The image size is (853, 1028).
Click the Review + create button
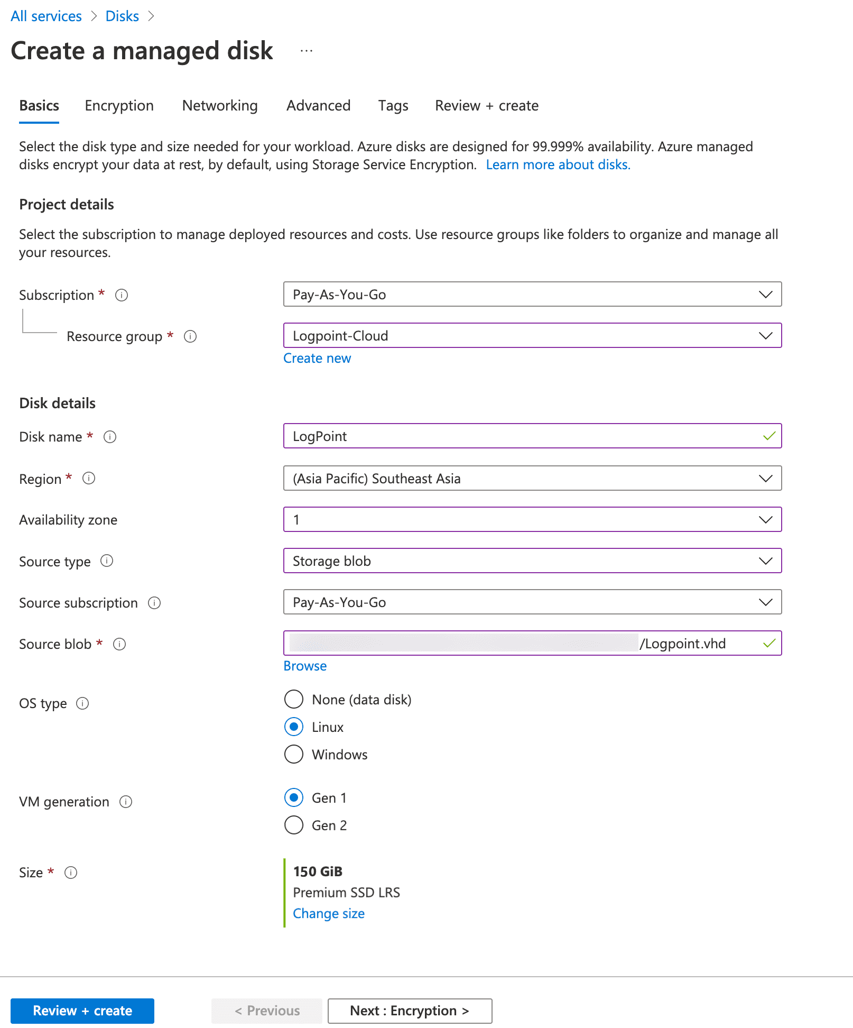(x=82, y=1010)
